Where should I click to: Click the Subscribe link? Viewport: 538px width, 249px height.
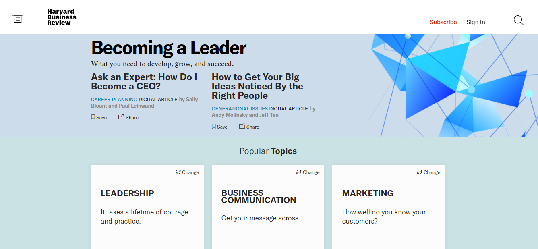(x=443, y=22)
